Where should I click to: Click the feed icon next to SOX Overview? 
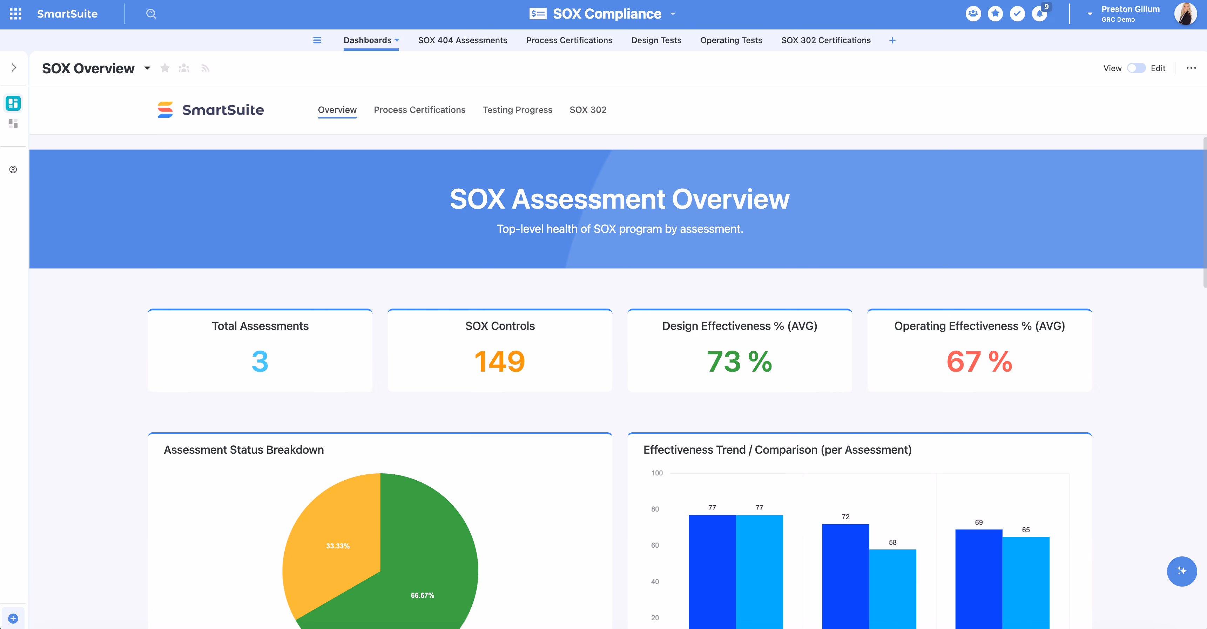pyautogui.click(x=205, y=68)
